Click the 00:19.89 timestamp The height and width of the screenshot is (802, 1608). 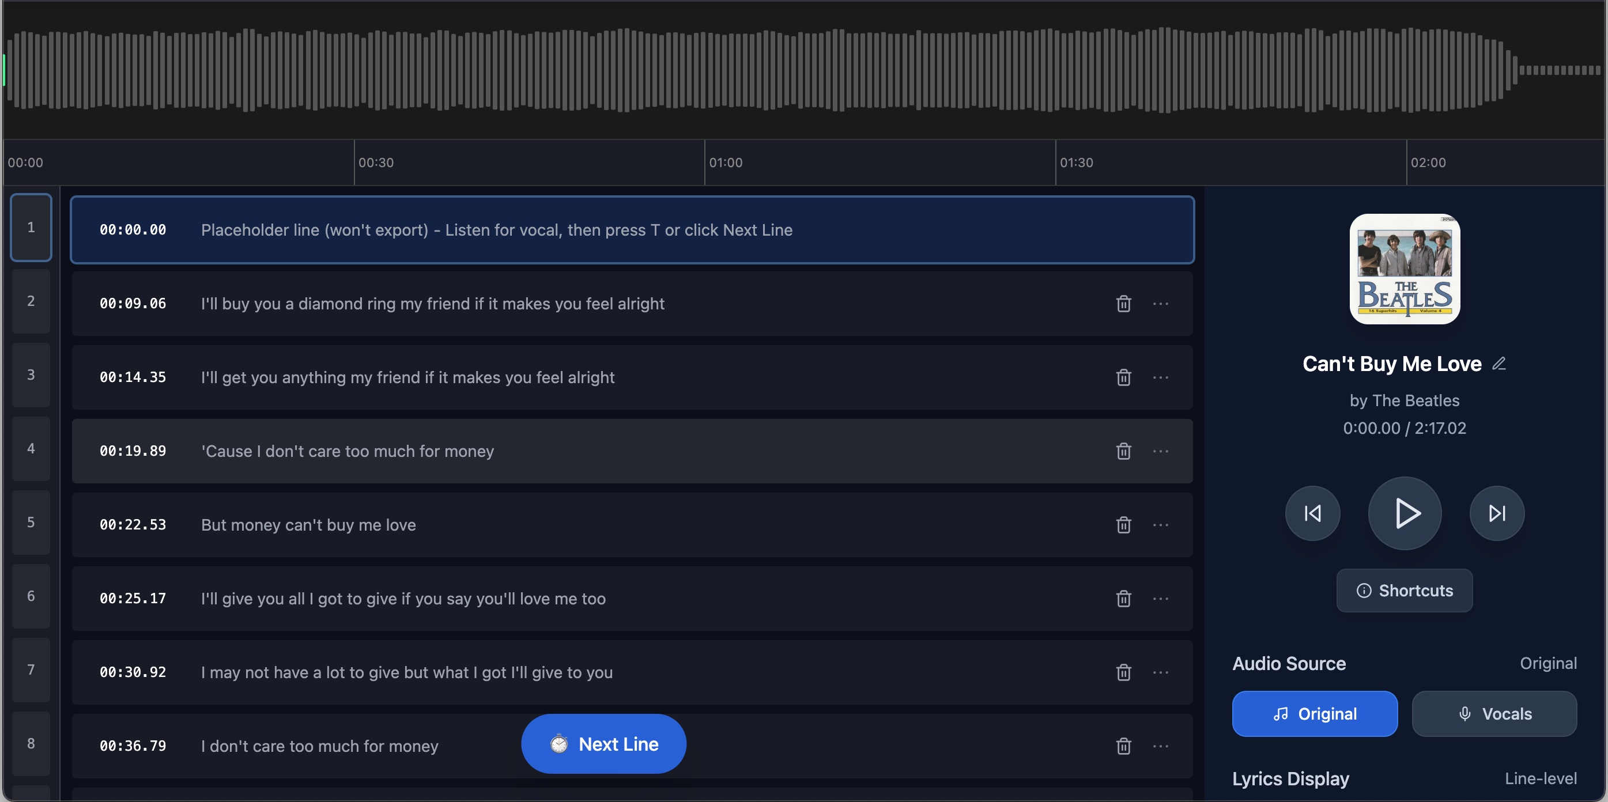(133, 451)
